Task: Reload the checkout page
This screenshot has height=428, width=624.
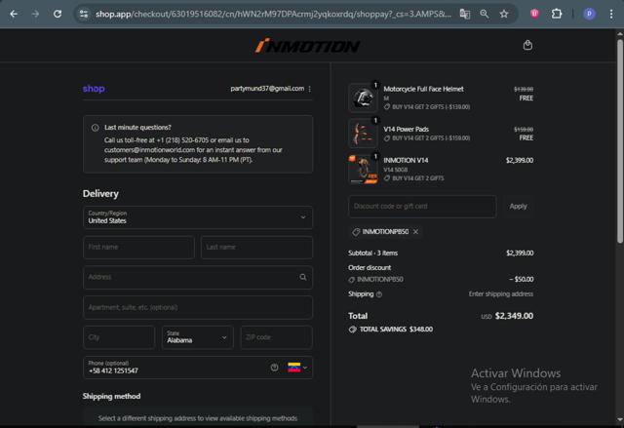Action: coord(58,14)
